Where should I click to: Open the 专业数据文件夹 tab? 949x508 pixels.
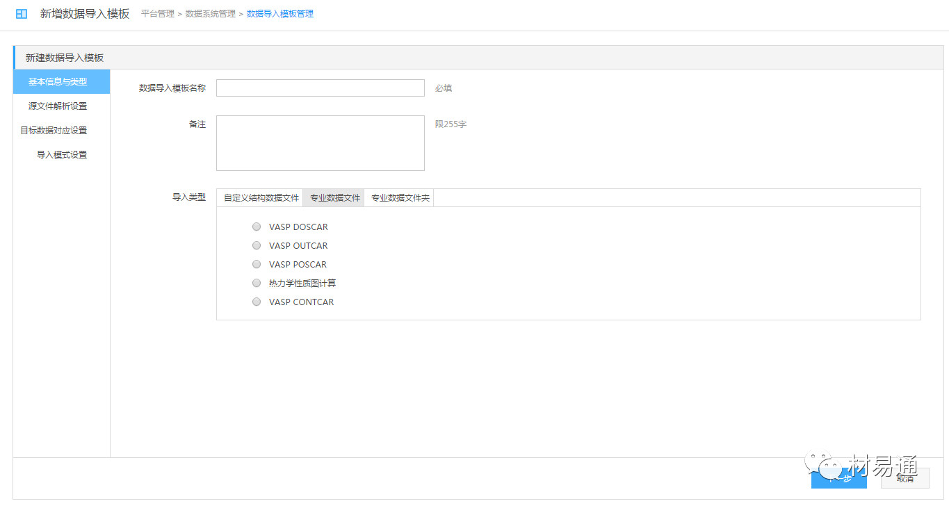(x=400, y=198)
